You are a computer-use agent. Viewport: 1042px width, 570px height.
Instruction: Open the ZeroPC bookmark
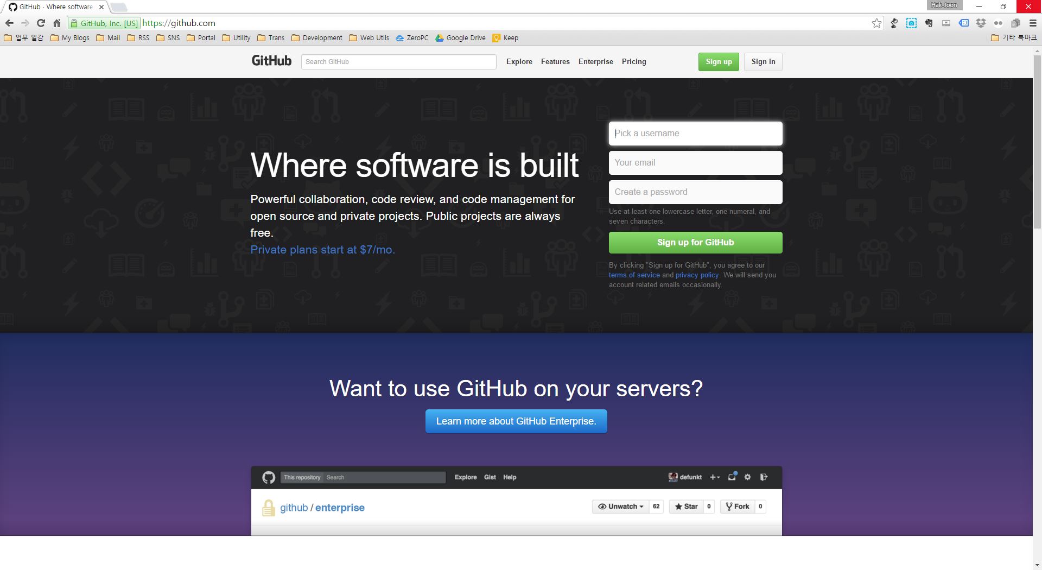412,37
